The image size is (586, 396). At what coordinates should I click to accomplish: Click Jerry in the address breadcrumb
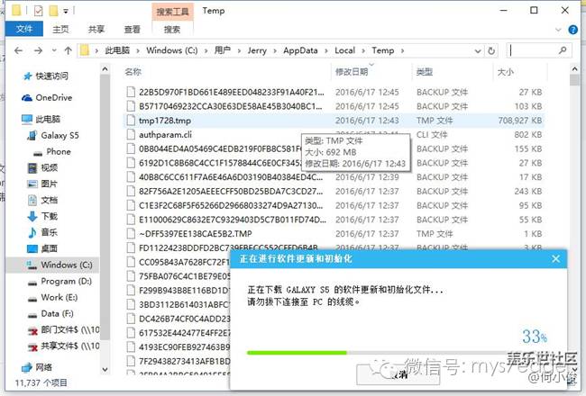coord(257,50)
